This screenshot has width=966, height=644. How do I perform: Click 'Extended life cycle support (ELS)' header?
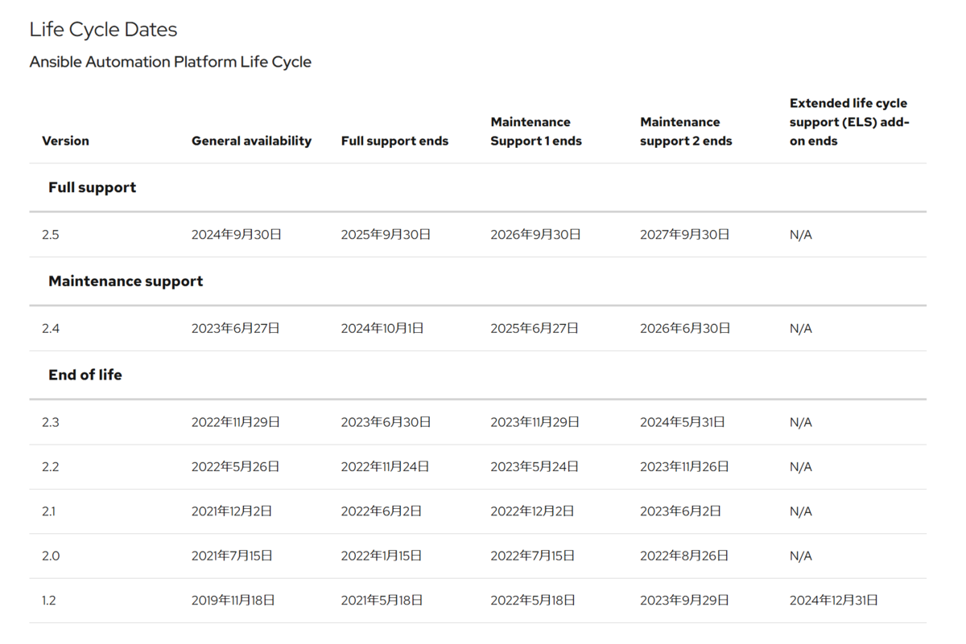[848, 122]
